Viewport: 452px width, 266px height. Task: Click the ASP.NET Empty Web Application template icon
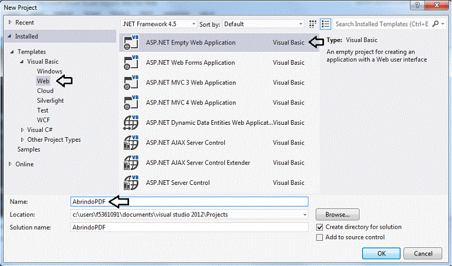pyautogui.click(x=131, y=43)
